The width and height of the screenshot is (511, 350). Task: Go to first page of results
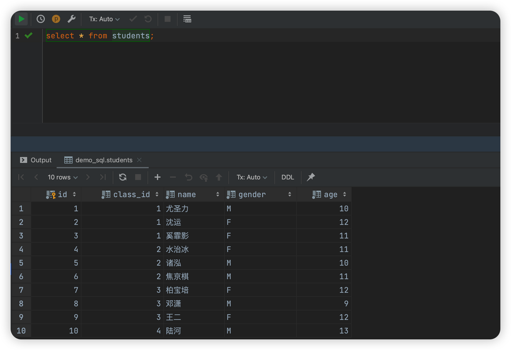click(21, 177)
